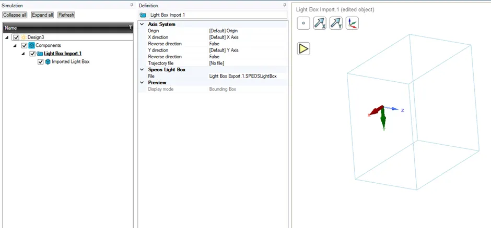Click the origin point selection icon
The height and width of the screenshot is (228, 491).
coord(303,23)
